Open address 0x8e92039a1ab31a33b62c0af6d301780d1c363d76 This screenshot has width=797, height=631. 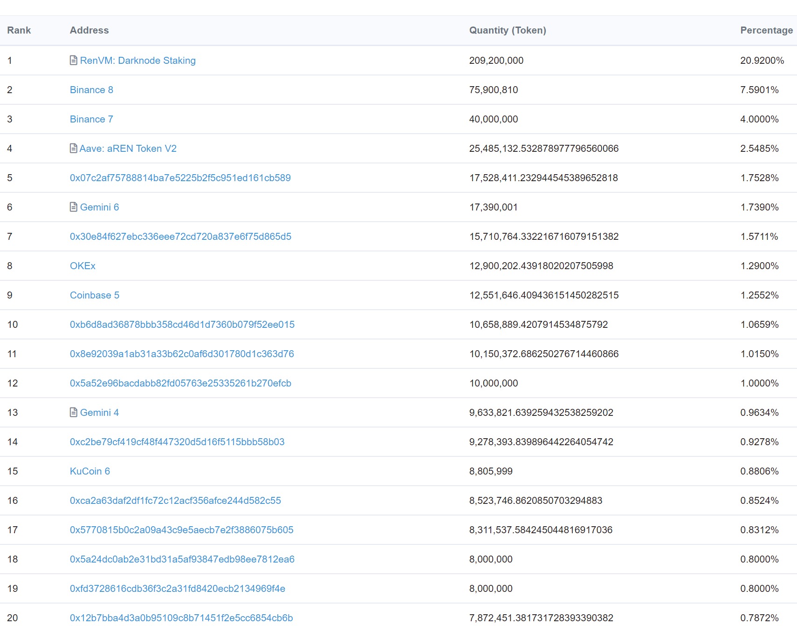click(182, 354)
